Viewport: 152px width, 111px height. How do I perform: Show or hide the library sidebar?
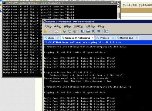(x=83, y=31)
